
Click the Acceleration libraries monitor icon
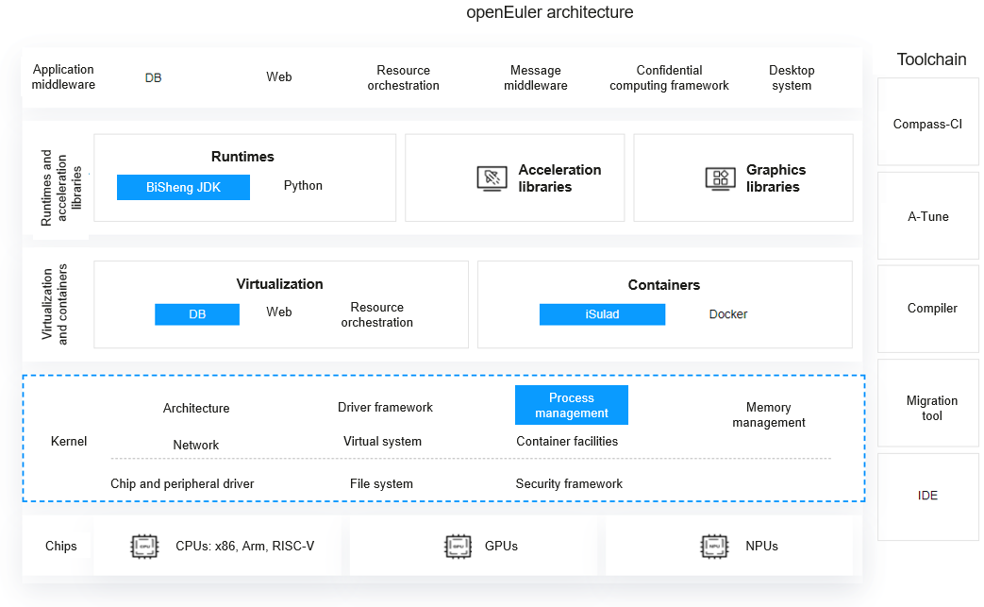coord(492,177)
